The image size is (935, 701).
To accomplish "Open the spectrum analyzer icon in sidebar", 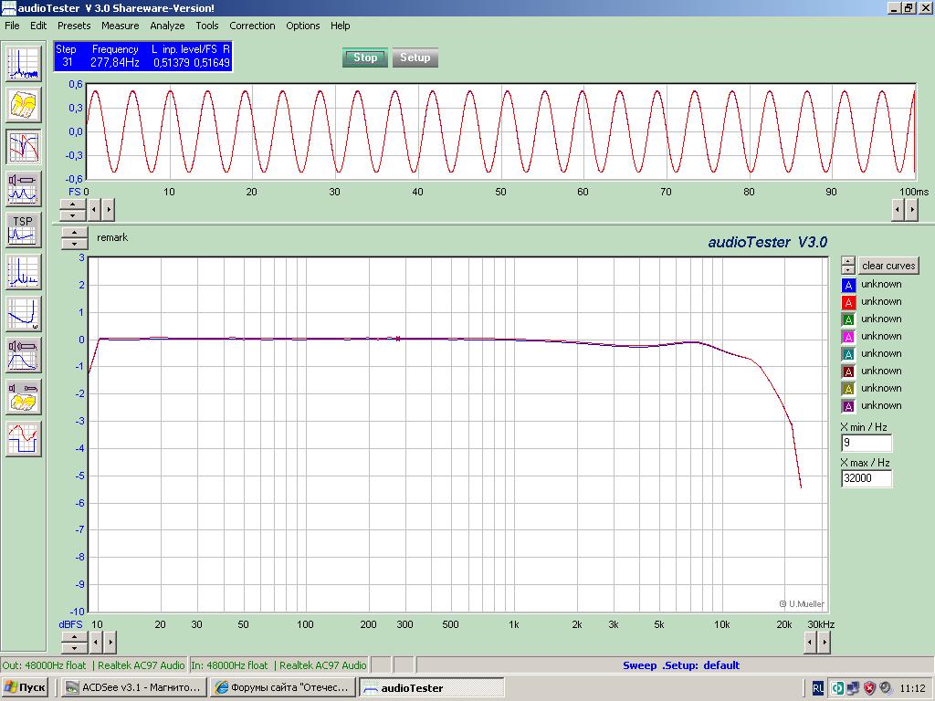I will 24,63.
